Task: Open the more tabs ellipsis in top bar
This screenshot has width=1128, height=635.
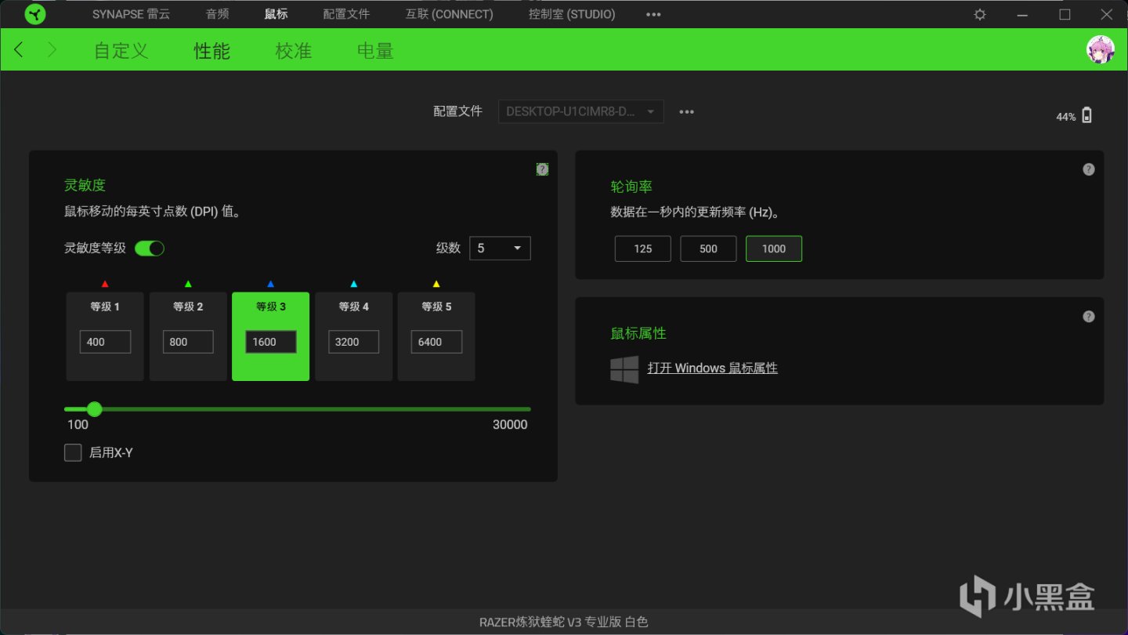Action: pyautogui.click(x=653, y=14)
